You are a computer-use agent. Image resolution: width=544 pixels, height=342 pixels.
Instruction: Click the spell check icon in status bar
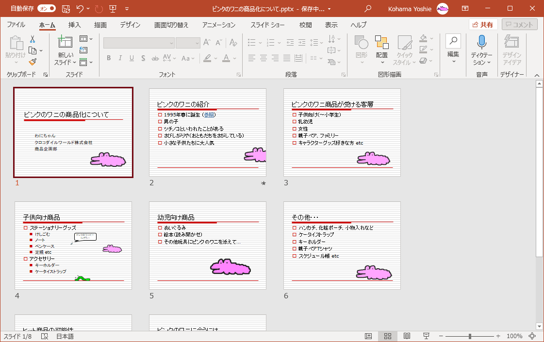(45, 337)
